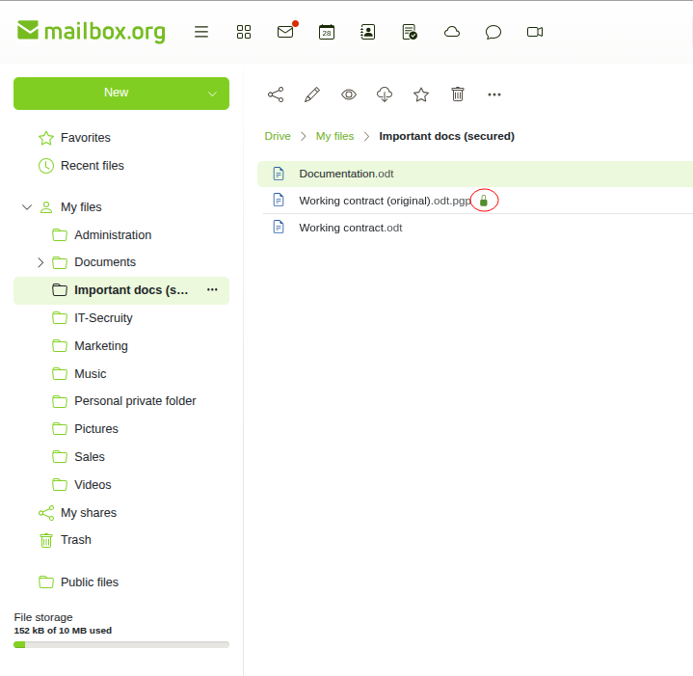Add to favorites with star icon
This screenshot has height=676, width=693.
click(x=421, y=95)
